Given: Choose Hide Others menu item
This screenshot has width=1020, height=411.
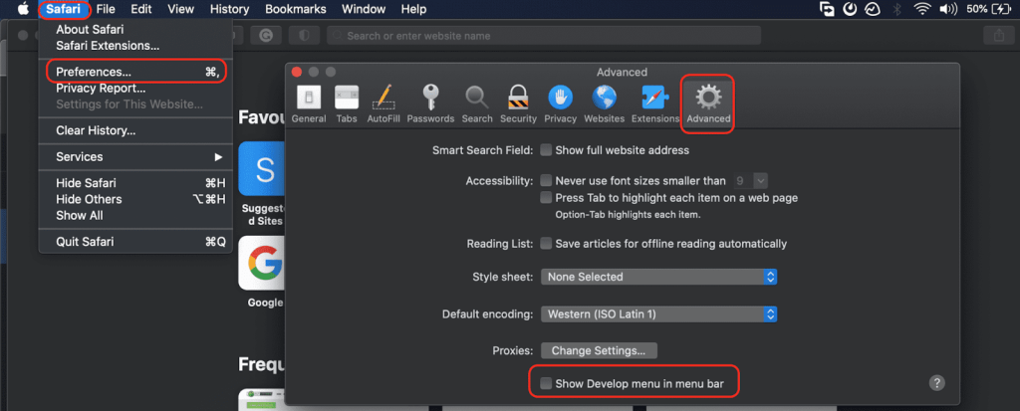Looking at the screenshot, I should point(135,199).
